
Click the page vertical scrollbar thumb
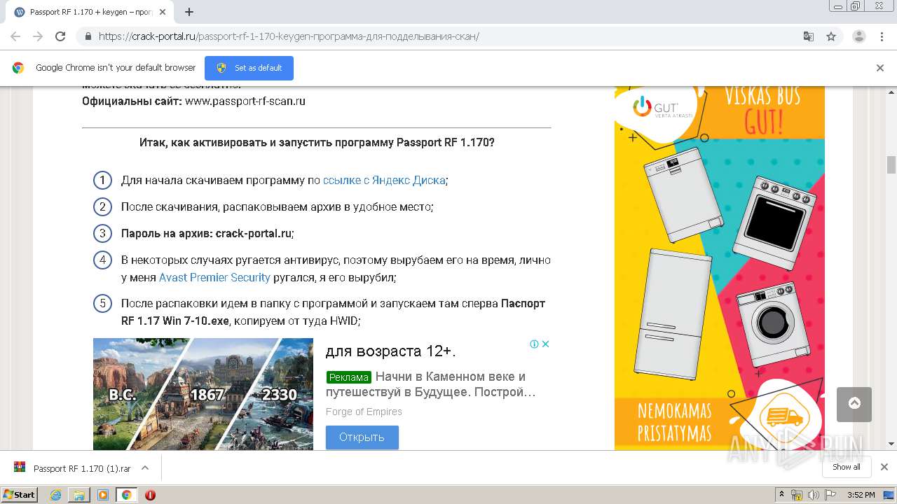[891, 164]
